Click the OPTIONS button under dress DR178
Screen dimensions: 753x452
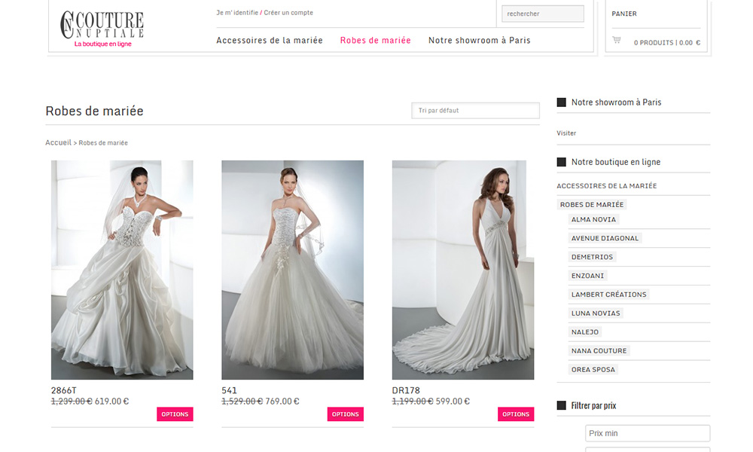click(x=516, y=414)
